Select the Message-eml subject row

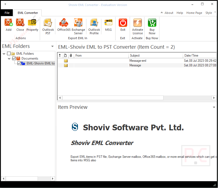[138, 61]
